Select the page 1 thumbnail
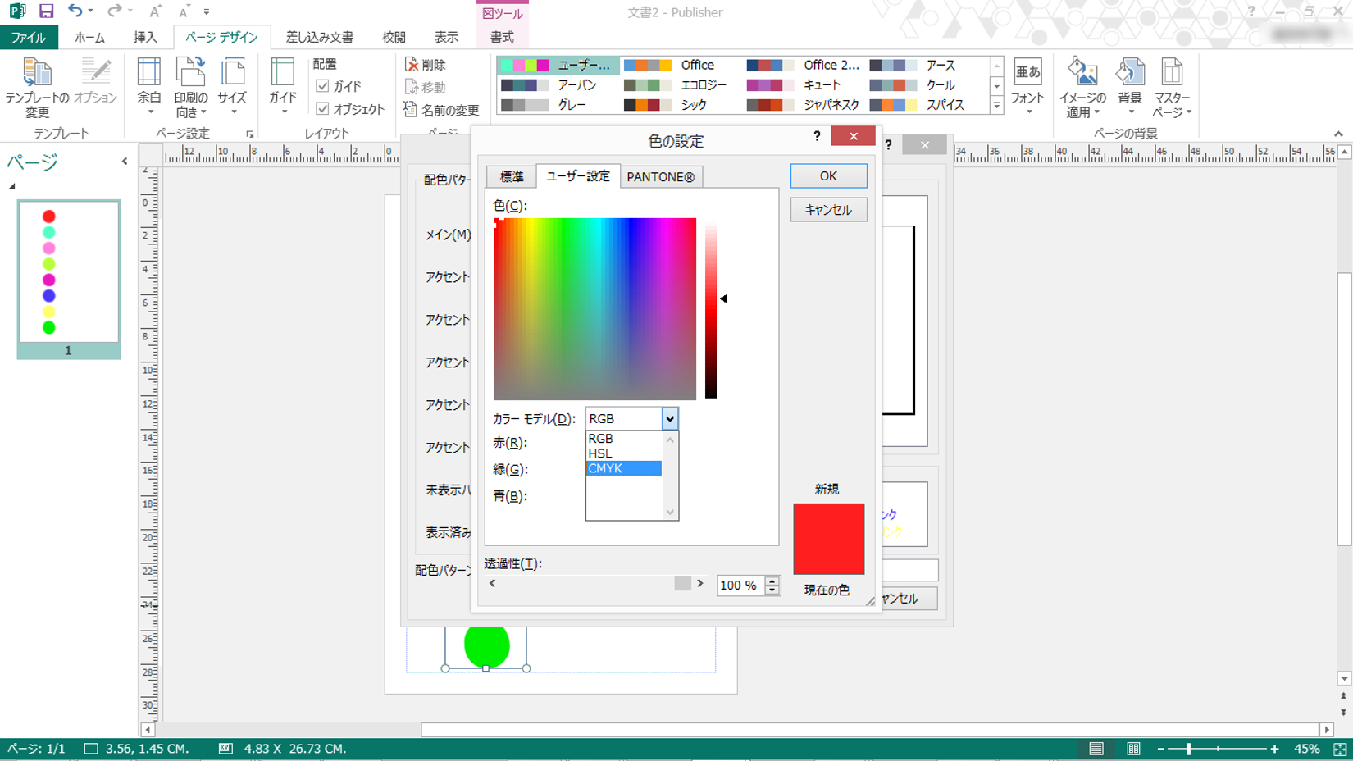 (69, 271)
